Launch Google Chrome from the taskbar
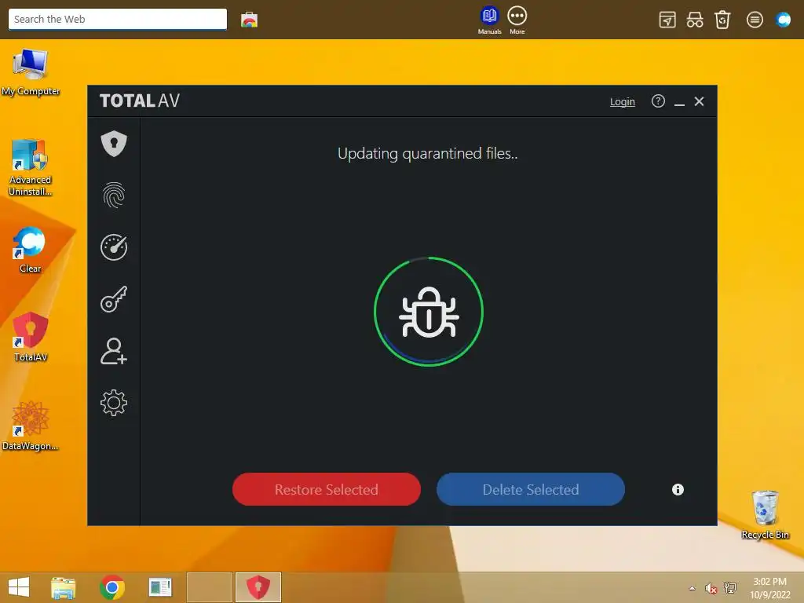 [x=112, y=587]
